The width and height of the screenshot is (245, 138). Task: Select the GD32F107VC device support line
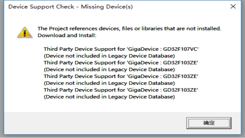pos(121,49)
